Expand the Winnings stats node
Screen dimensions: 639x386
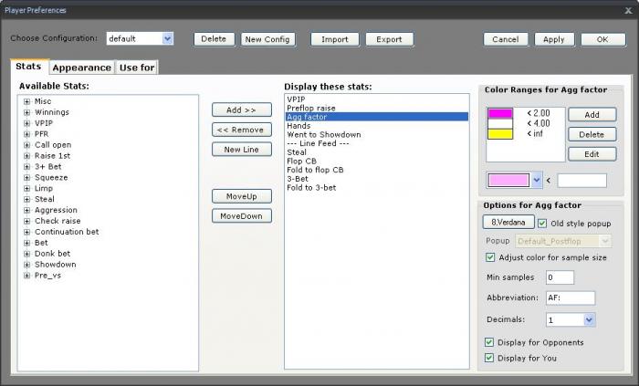pos(26,112)
